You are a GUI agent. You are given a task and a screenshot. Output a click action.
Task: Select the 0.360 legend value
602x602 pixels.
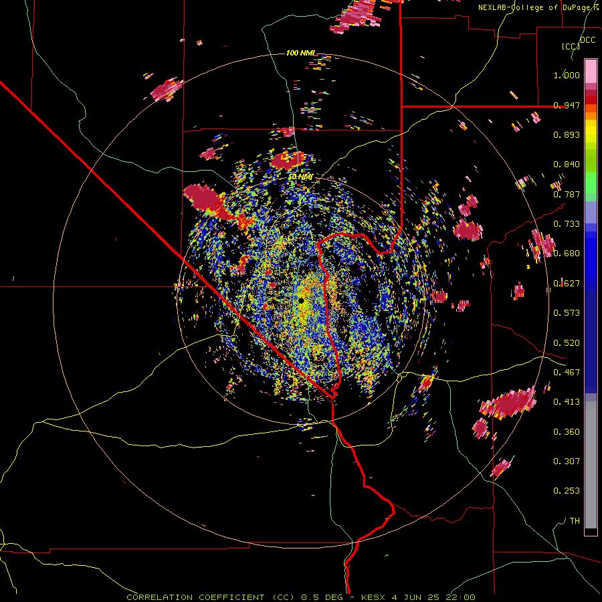(567, 432)
